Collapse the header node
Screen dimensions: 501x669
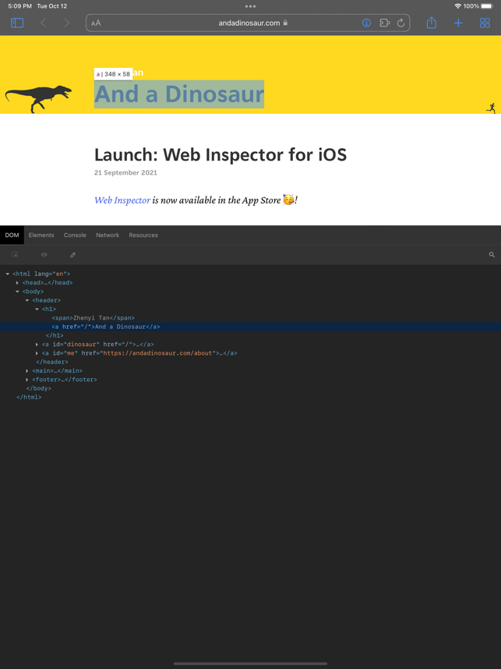[26, 300]
